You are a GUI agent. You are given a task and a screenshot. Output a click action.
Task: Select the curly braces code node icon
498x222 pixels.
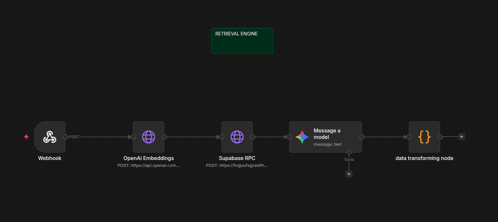click(424, 137)
